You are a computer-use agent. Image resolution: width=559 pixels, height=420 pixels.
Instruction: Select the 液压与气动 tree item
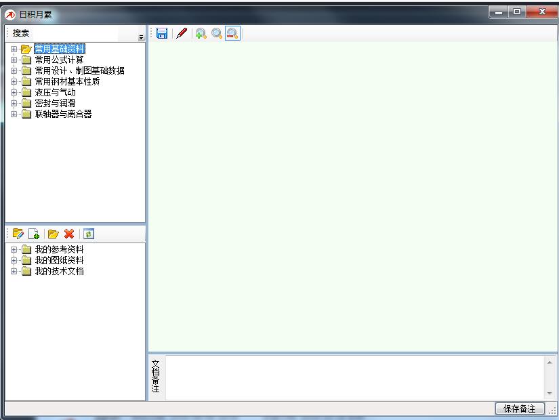(56, 92)
